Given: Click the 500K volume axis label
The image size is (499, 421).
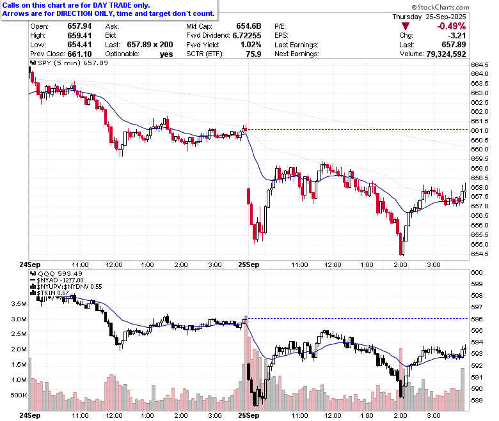Looking at the screenshot, I should pos(19,395).
